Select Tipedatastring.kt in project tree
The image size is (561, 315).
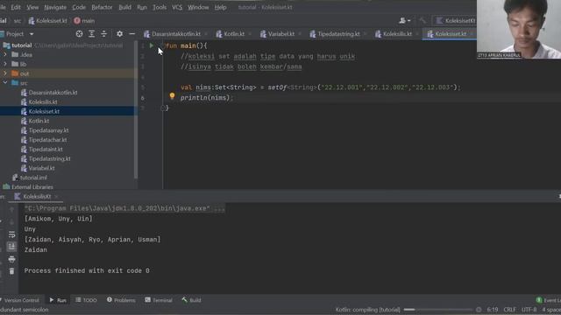point(49,158)
